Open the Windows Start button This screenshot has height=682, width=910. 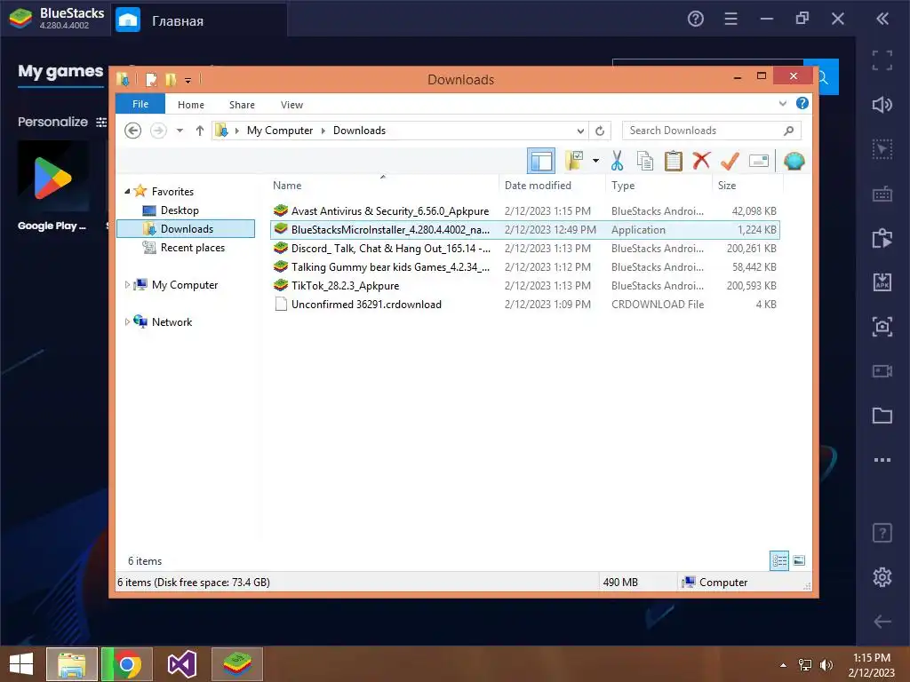21,664
